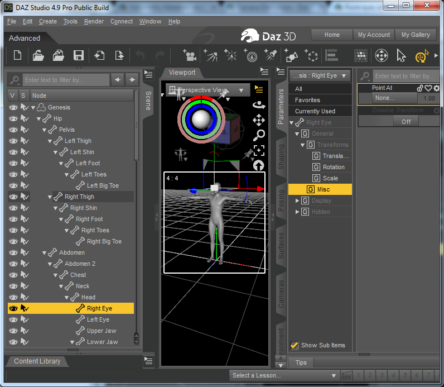Collapse the Transforms parameter group
444x387 pixels.
302,145
